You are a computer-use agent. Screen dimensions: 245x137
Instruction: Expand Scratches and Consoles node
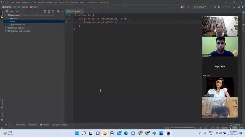pyautogui.click(x=5, y=31)
